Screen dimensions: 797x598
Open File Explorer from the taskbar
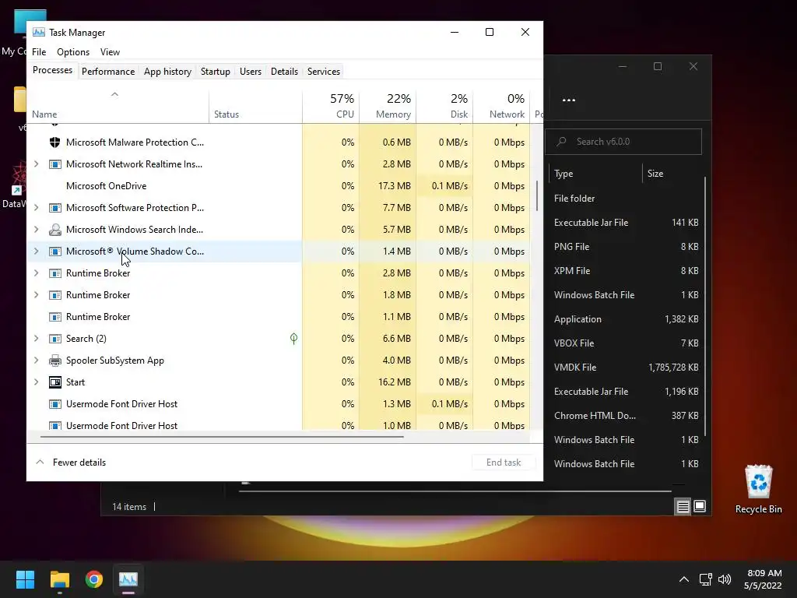coord(59,579)
